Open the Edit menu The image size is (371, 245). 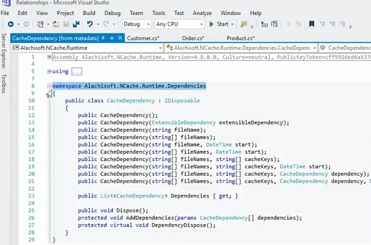22,13
